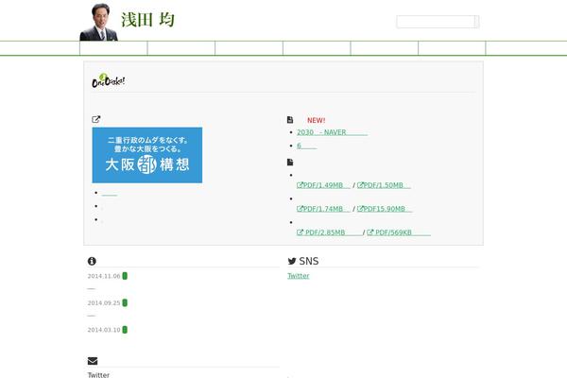Image resolution: width=567 pixels, height=378 pixels.
Task: Click the search submit button beside the input
Action: coord(477,22)
